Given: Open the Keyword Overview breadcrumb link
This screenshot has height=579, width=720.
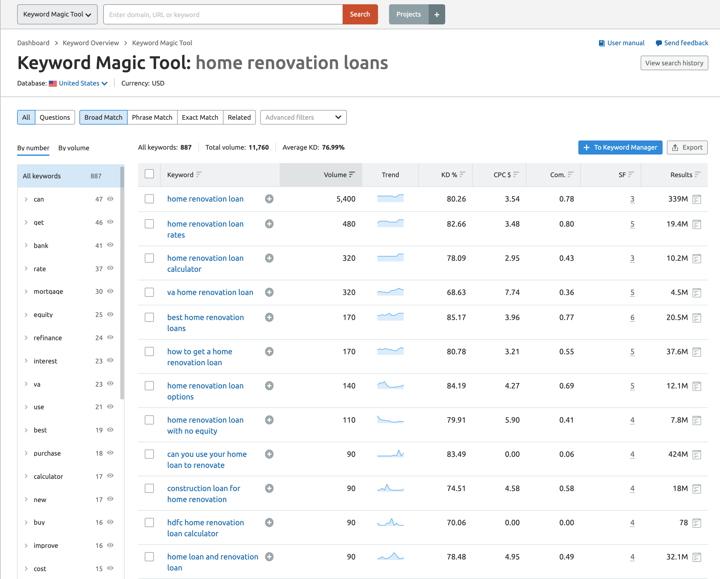Looking at the screenshot, I should pyautogui.click(x=90, y=43).
